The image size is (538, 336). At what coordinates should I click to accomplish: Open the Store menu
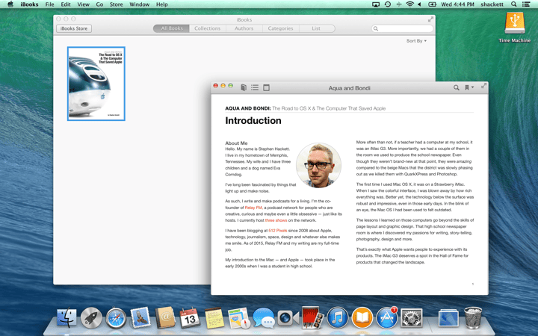tap(116, 4)
